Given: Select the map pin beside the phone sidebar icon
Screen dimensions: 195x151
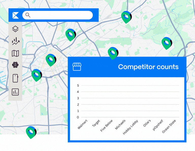Looking at the screenshot, I should [37, 75].
